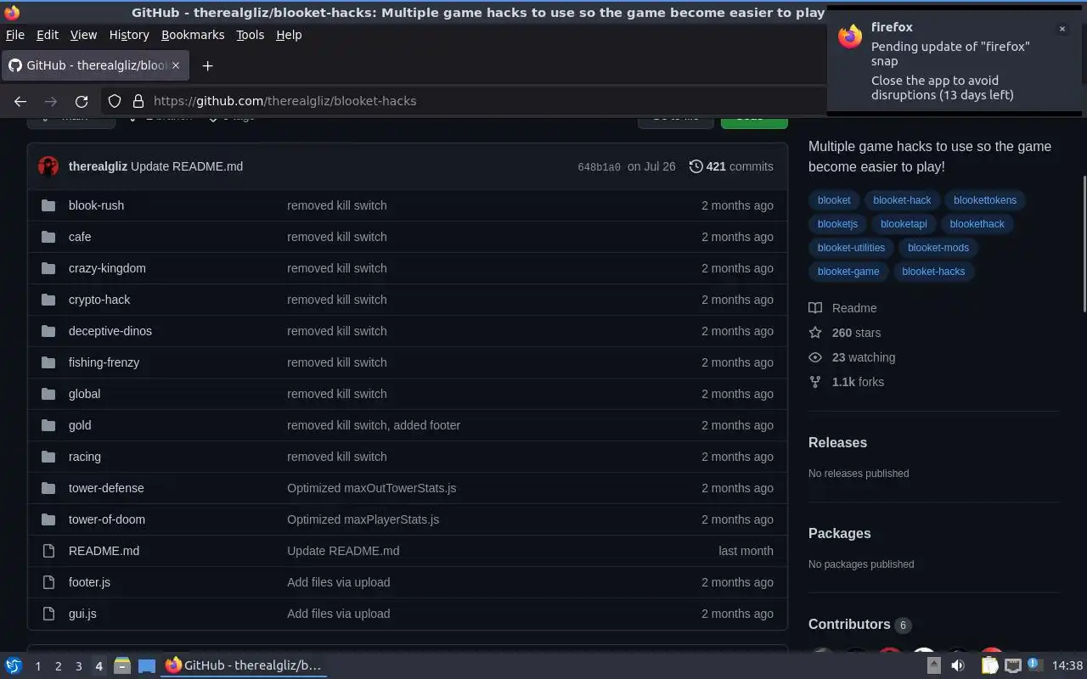Click the file icon beside README.md

(48, 551)
